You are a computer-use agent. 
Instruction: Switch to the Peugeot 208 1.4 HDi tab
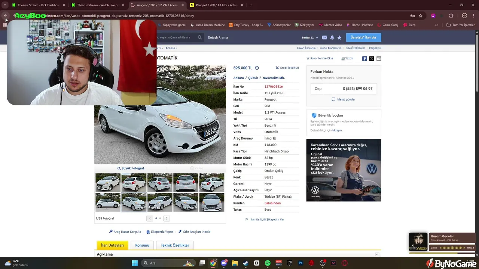[217, 5]
